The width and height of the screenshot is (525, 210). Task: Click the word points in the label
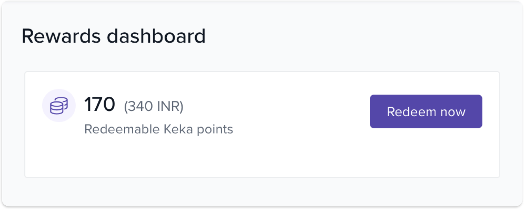pos(215,129)
